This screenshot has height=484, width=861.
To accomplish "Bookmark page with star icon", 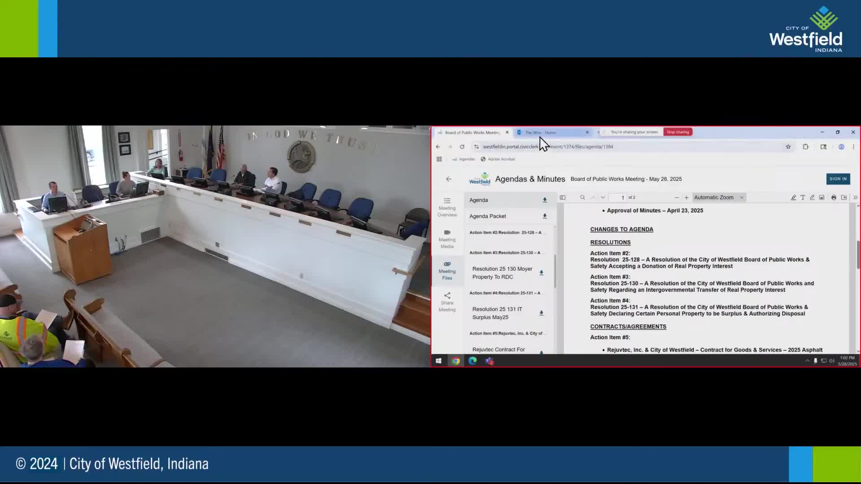I will pyautogui.click(x=788, y=147).
